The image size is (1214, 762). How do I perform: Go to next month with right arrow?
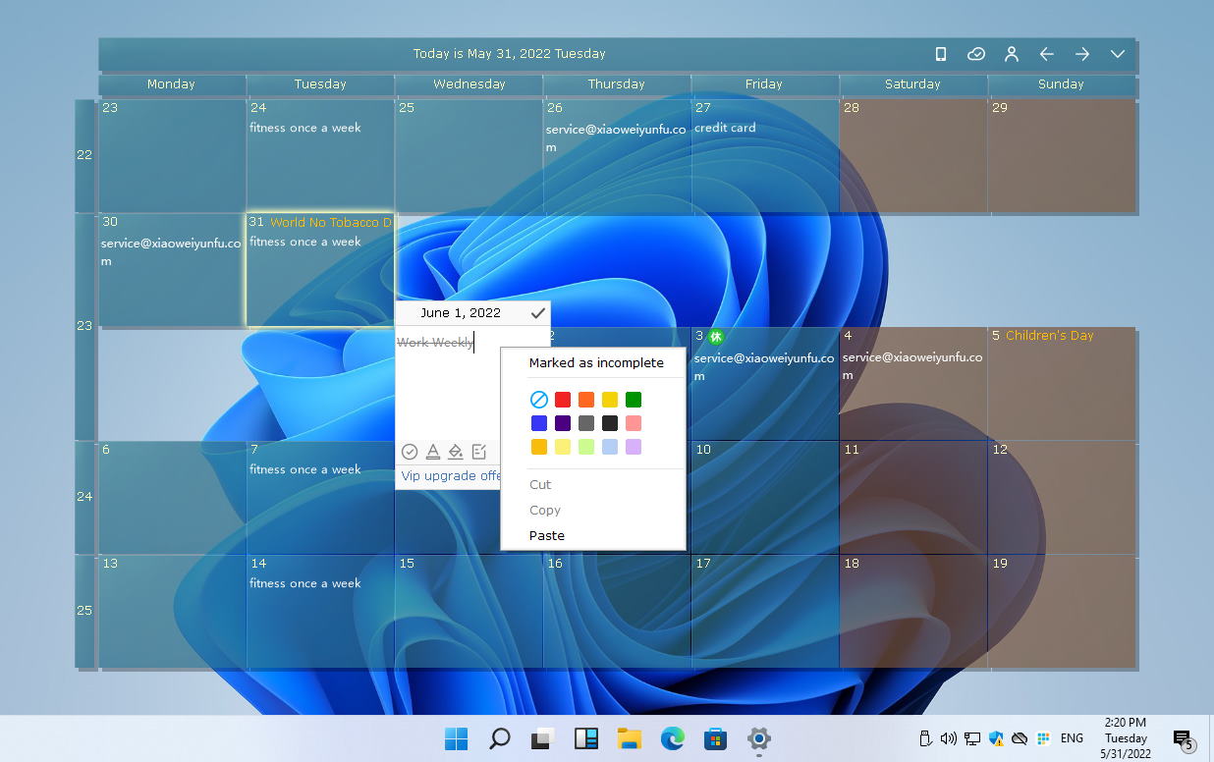pos(1082,54)
